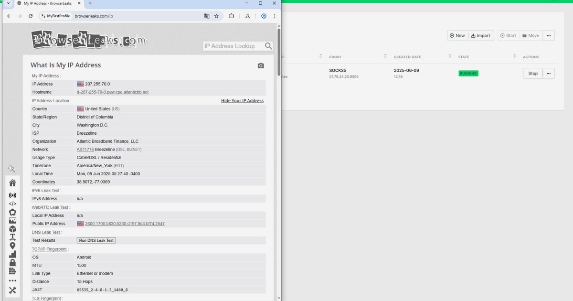Click the camera screenshot icon beside page heading
The width and height of the screenshot is (573, 301).
261,65
